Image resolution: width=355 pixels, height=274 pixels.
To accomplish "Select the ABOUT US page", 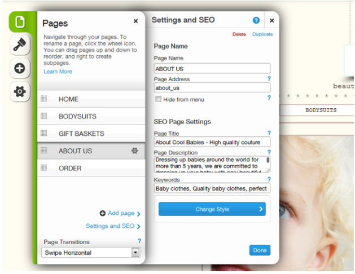I will click(x=91, y=151).
